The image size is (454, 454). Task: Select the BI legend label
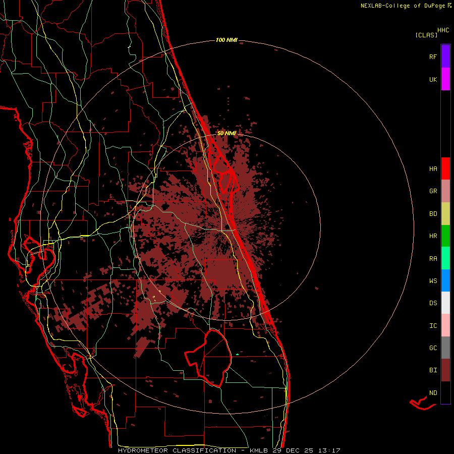pyautogui.click(x=433, y=370)
